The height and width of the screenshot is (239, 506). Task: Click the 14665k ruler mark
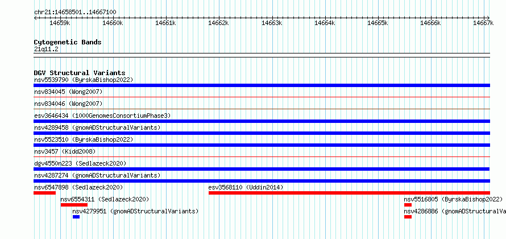click(378, 23)
